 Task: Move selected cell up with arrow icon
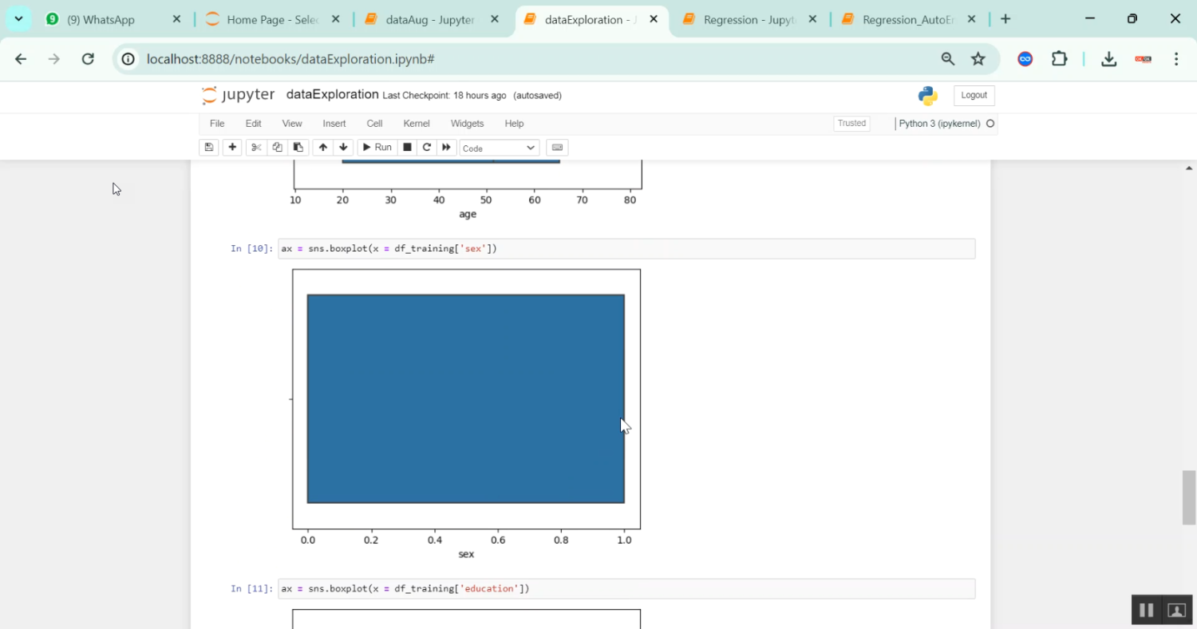tap(322, 147)
